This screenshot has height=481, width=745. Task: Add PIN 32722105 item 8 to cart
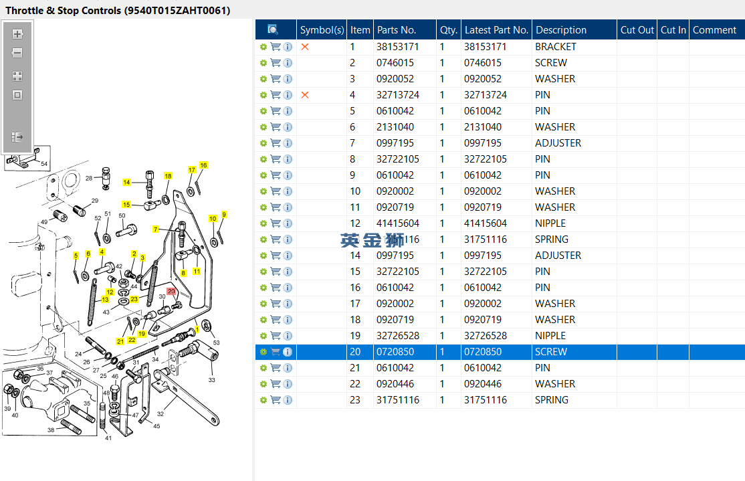coord(276,159)
